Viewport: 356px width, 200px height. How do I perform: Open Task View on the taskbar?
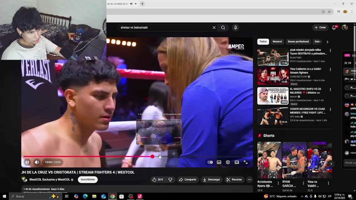[67, 196]
